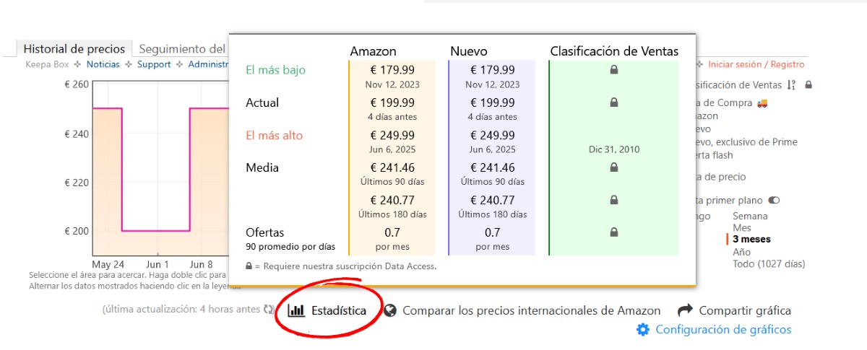The height and width of the screenshot is (350, 867).
Task: Toggle the primer plano switch
Action: pyautogui.click(x=775, y=200)
